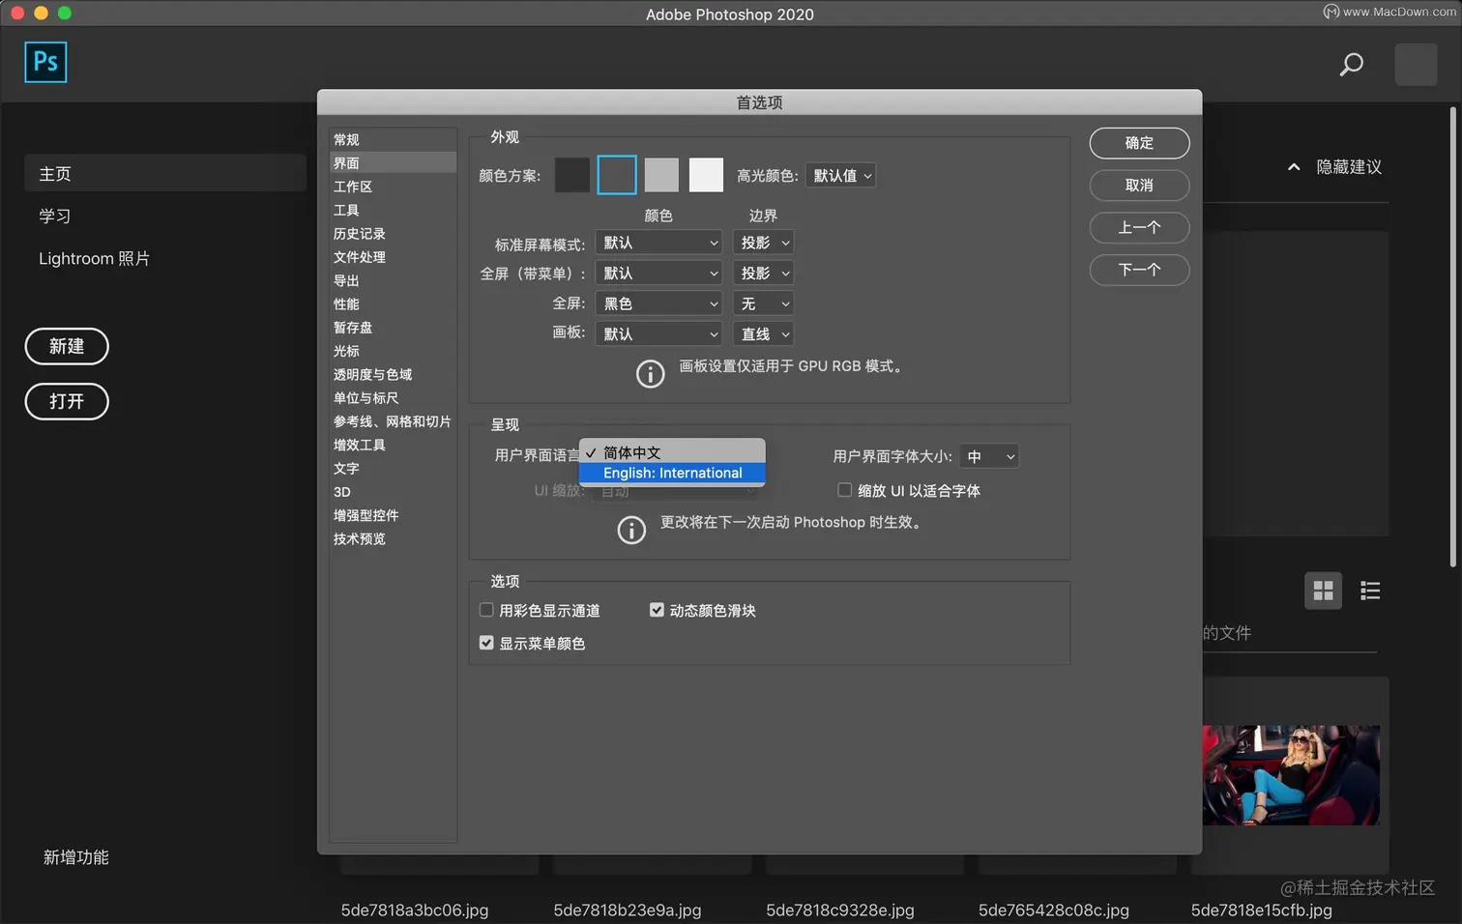Open the search magnifier icon

tap(1351, 65)
